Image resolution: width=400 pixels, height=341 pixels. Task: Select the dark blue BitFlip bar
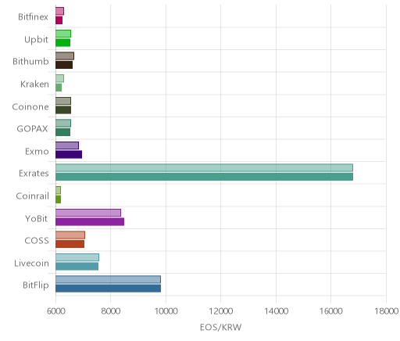coord(108,289)
